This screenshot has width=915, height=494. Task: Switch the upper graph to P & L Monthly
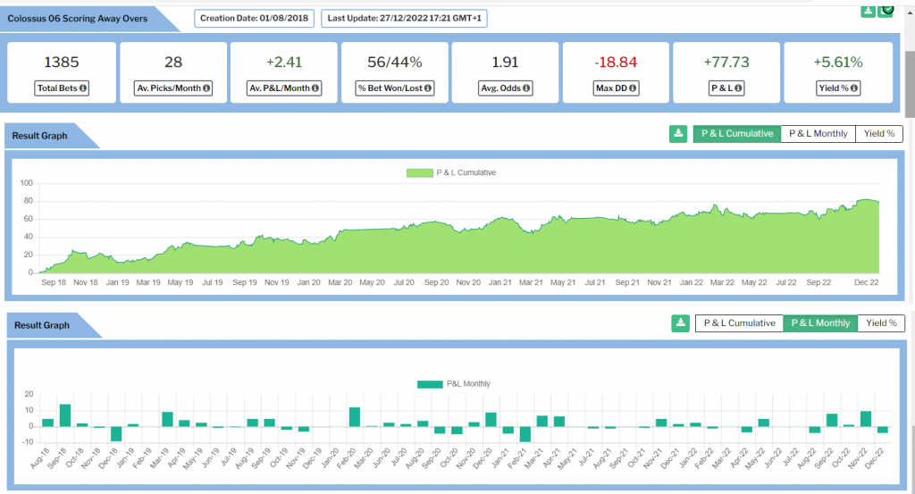pos(818,134)
